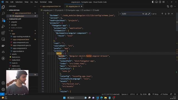Close the find widget
This screenshot has height=100, width=178.
point(172,14)
